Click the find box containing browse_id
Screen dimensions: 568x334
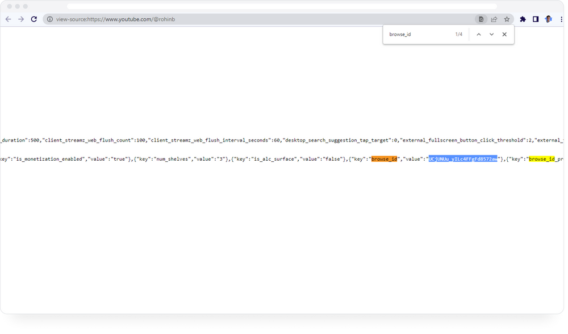pyautogui.click(x=417, y=35)
